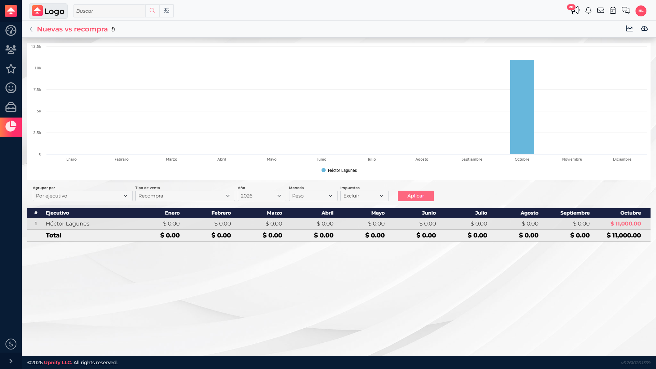
Task: Click the Aplicar button
Action: 415,196
